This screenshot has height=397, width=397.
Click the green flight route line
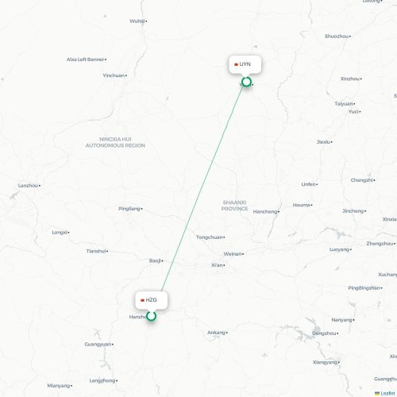click(202, 188)
